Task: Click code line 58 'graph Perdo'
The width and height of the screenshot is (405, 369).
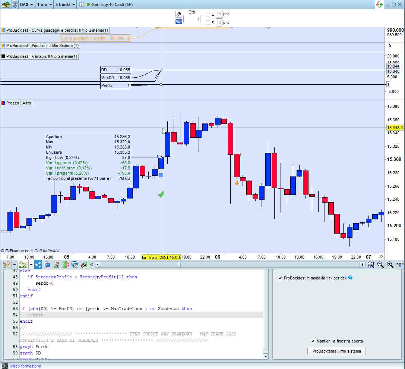Action: (x=34, y=347)
